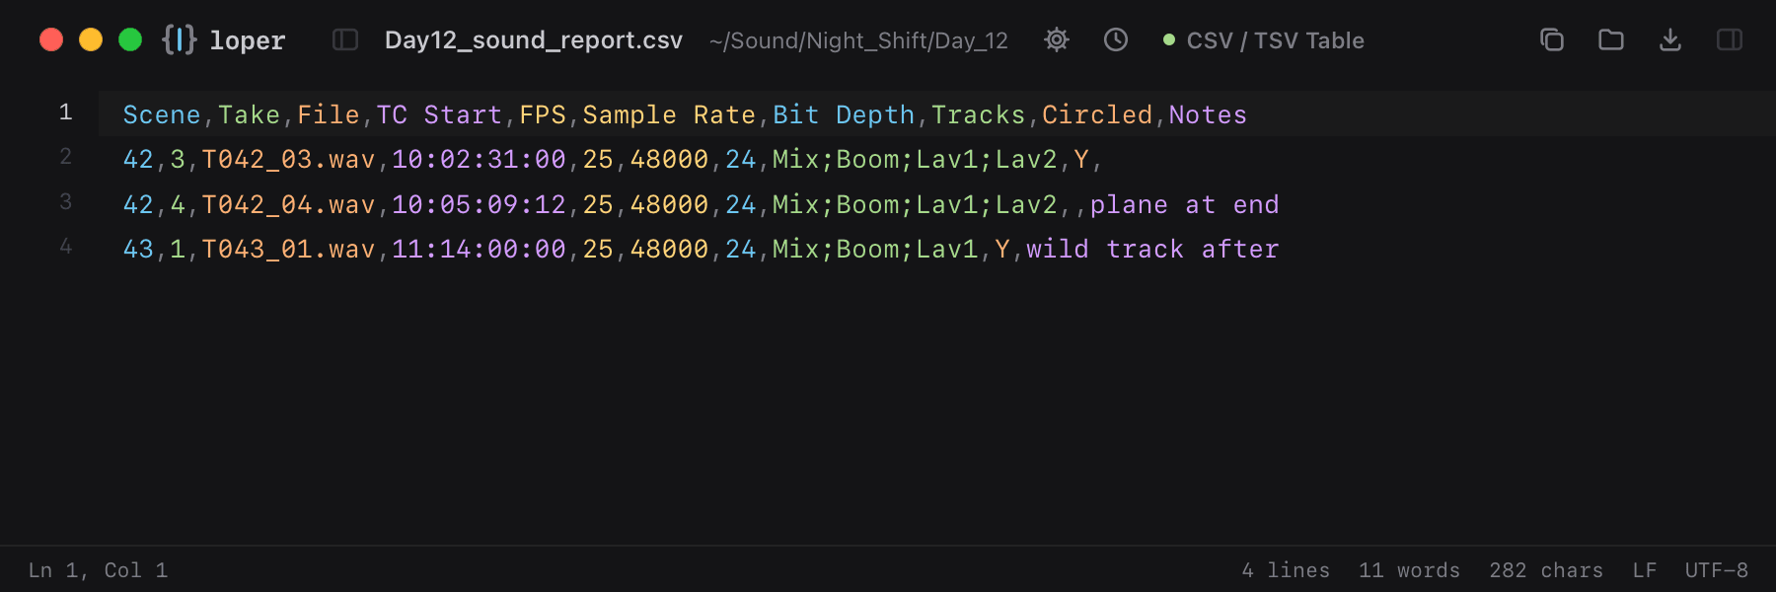The image size is (1776, 592).
Task: Click the 4 lines status entry
Action: click(1286, 570)
